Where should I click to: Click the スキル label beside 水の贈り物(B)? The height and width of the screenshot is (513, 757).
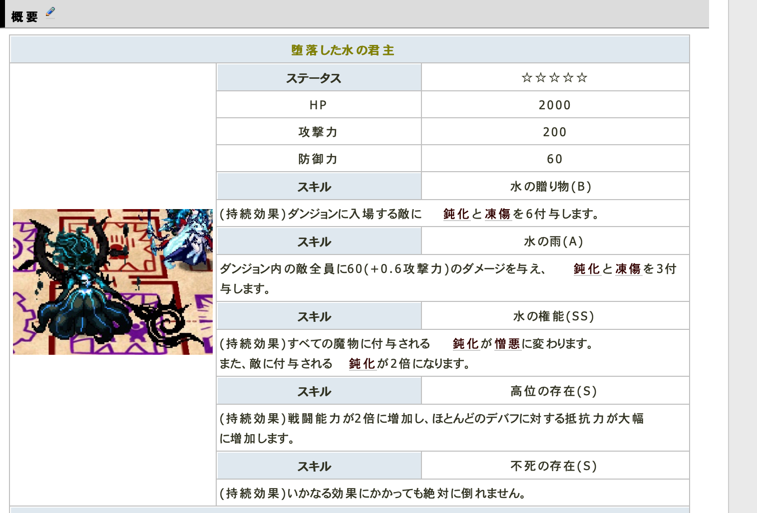(319, 187)
